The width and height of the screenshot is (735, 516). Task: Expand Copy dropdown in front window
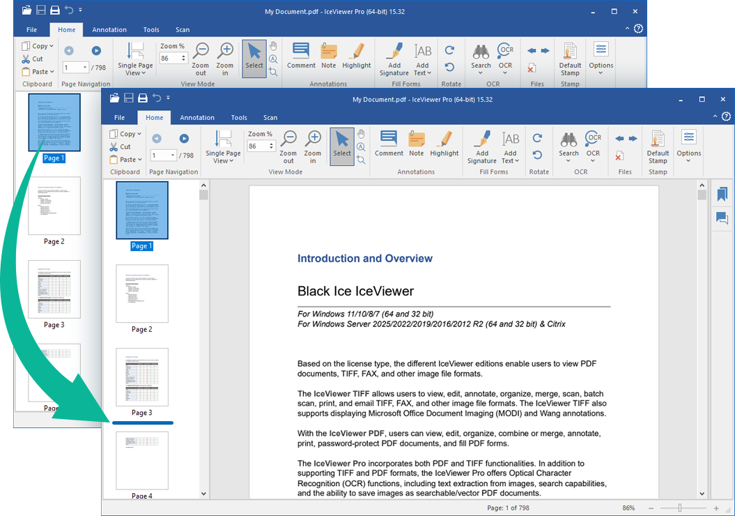coord(139,134)
